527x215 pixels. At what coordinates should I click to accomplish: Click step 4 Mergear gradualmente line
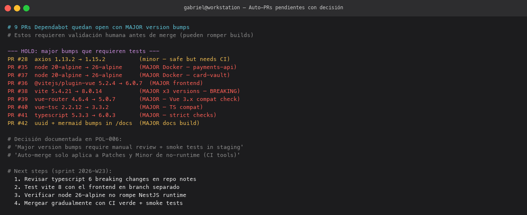99,203
